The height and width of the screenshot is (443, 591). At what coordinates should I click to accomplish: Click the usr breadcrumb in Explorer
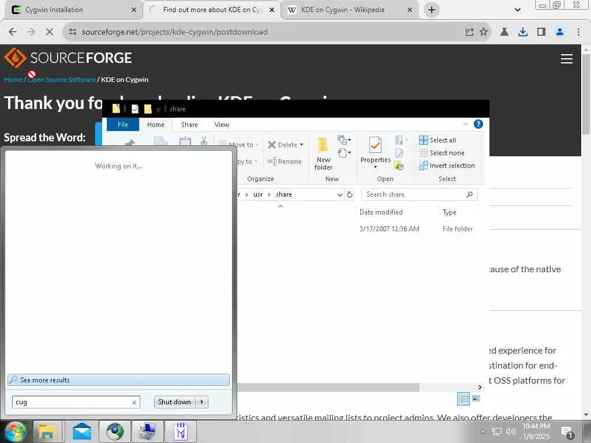tap(258, 195)
